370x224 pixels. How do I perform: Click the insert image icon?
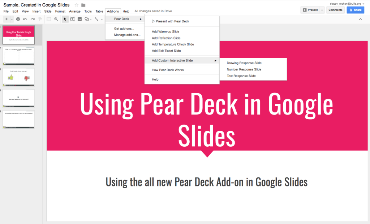(x=80, y=19)
